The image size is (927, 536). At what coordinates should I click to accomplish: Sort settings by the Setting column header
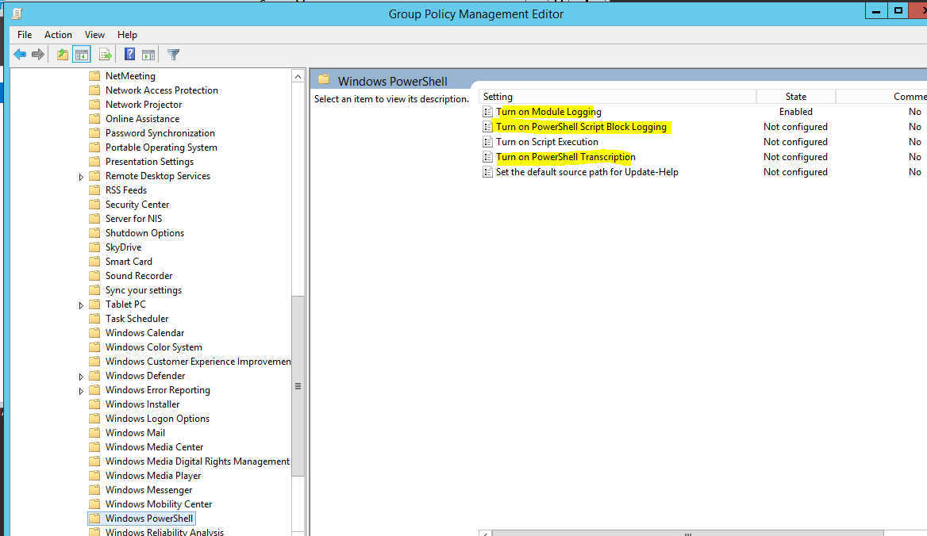(556, 96)
